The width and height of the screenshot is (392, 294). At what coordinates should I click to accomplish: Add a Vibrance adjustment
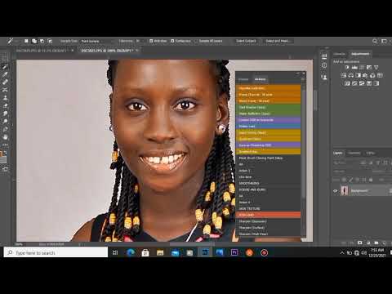click(376, 67)
